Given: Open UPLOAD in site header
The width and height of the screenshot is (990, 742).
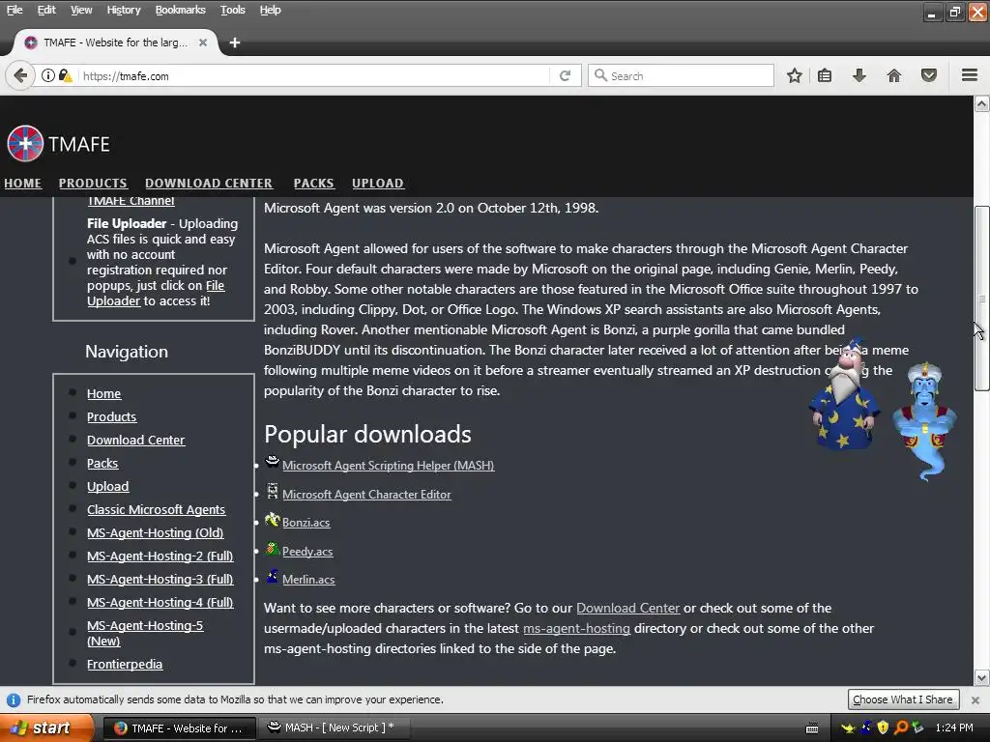Looking at the screenshot, I should [378, 183].
